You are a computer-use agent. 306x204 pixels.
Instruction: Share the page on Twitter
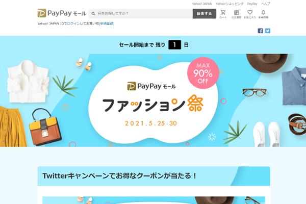268,31
